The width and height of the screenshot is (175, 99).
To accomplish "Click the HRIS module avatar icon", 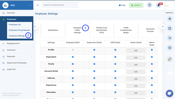I will (5, 5).
